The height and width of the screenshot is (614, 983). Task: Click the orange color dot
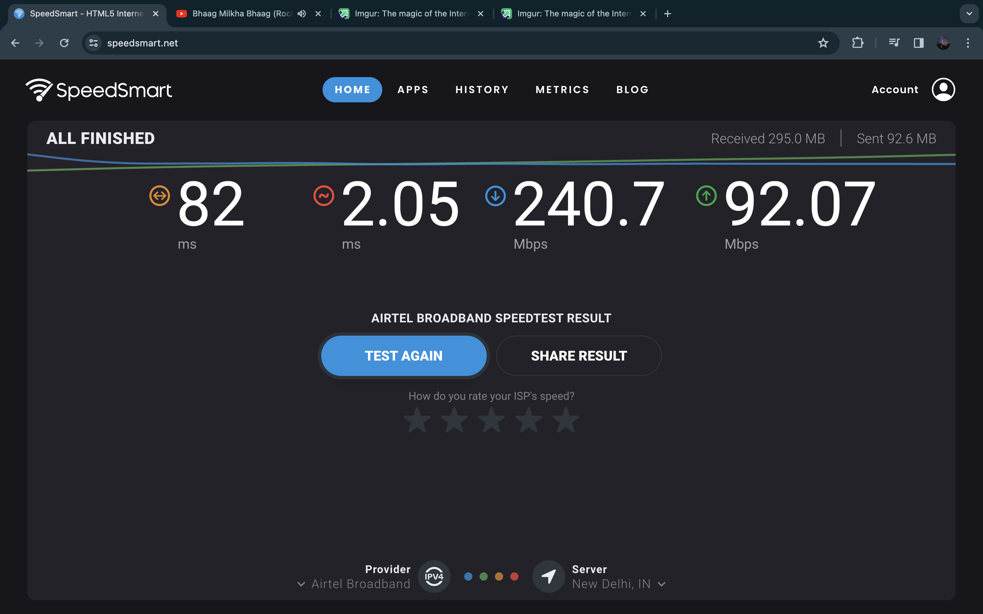click(499, 576)
